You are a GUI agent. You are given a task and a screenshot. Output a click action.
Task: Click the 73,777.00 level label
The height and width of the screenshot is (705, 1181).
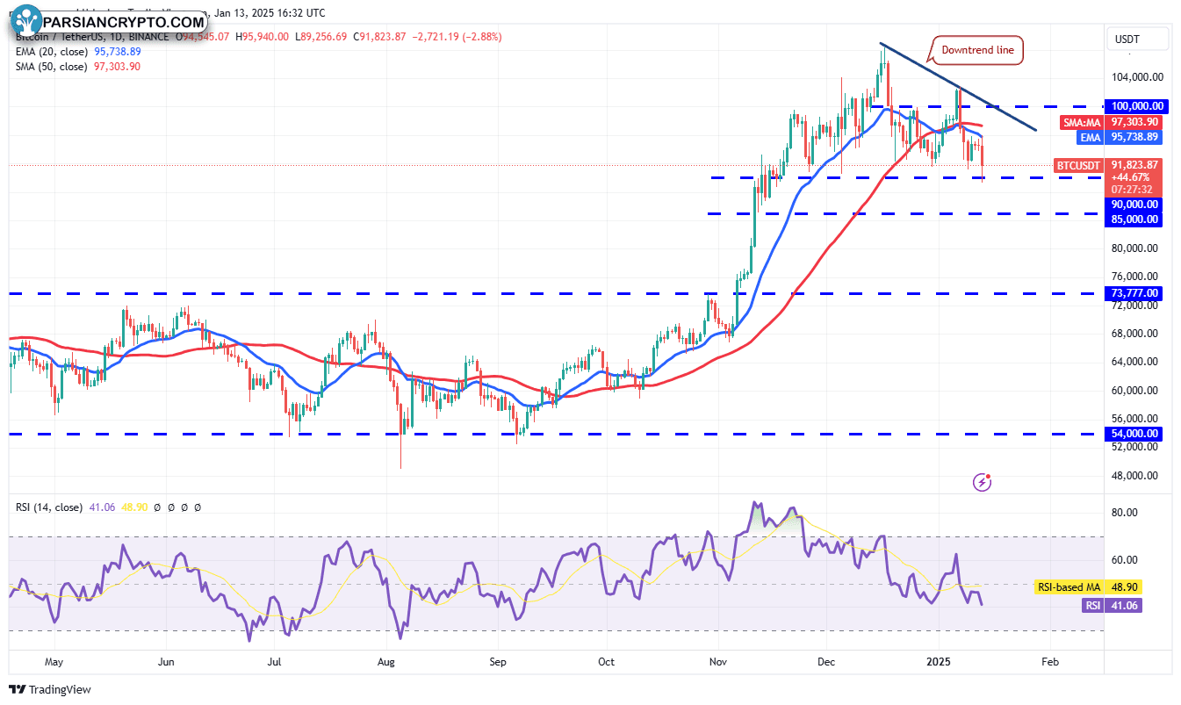1135,293
